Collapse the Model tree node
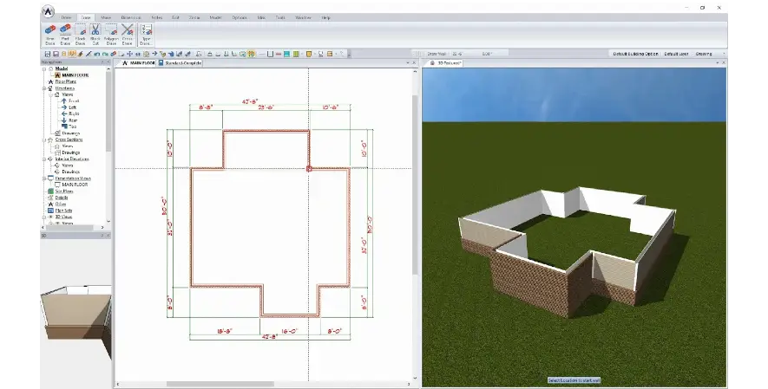Image resolution: width=768 pixels, height=389 pixels. pos(44,69)
